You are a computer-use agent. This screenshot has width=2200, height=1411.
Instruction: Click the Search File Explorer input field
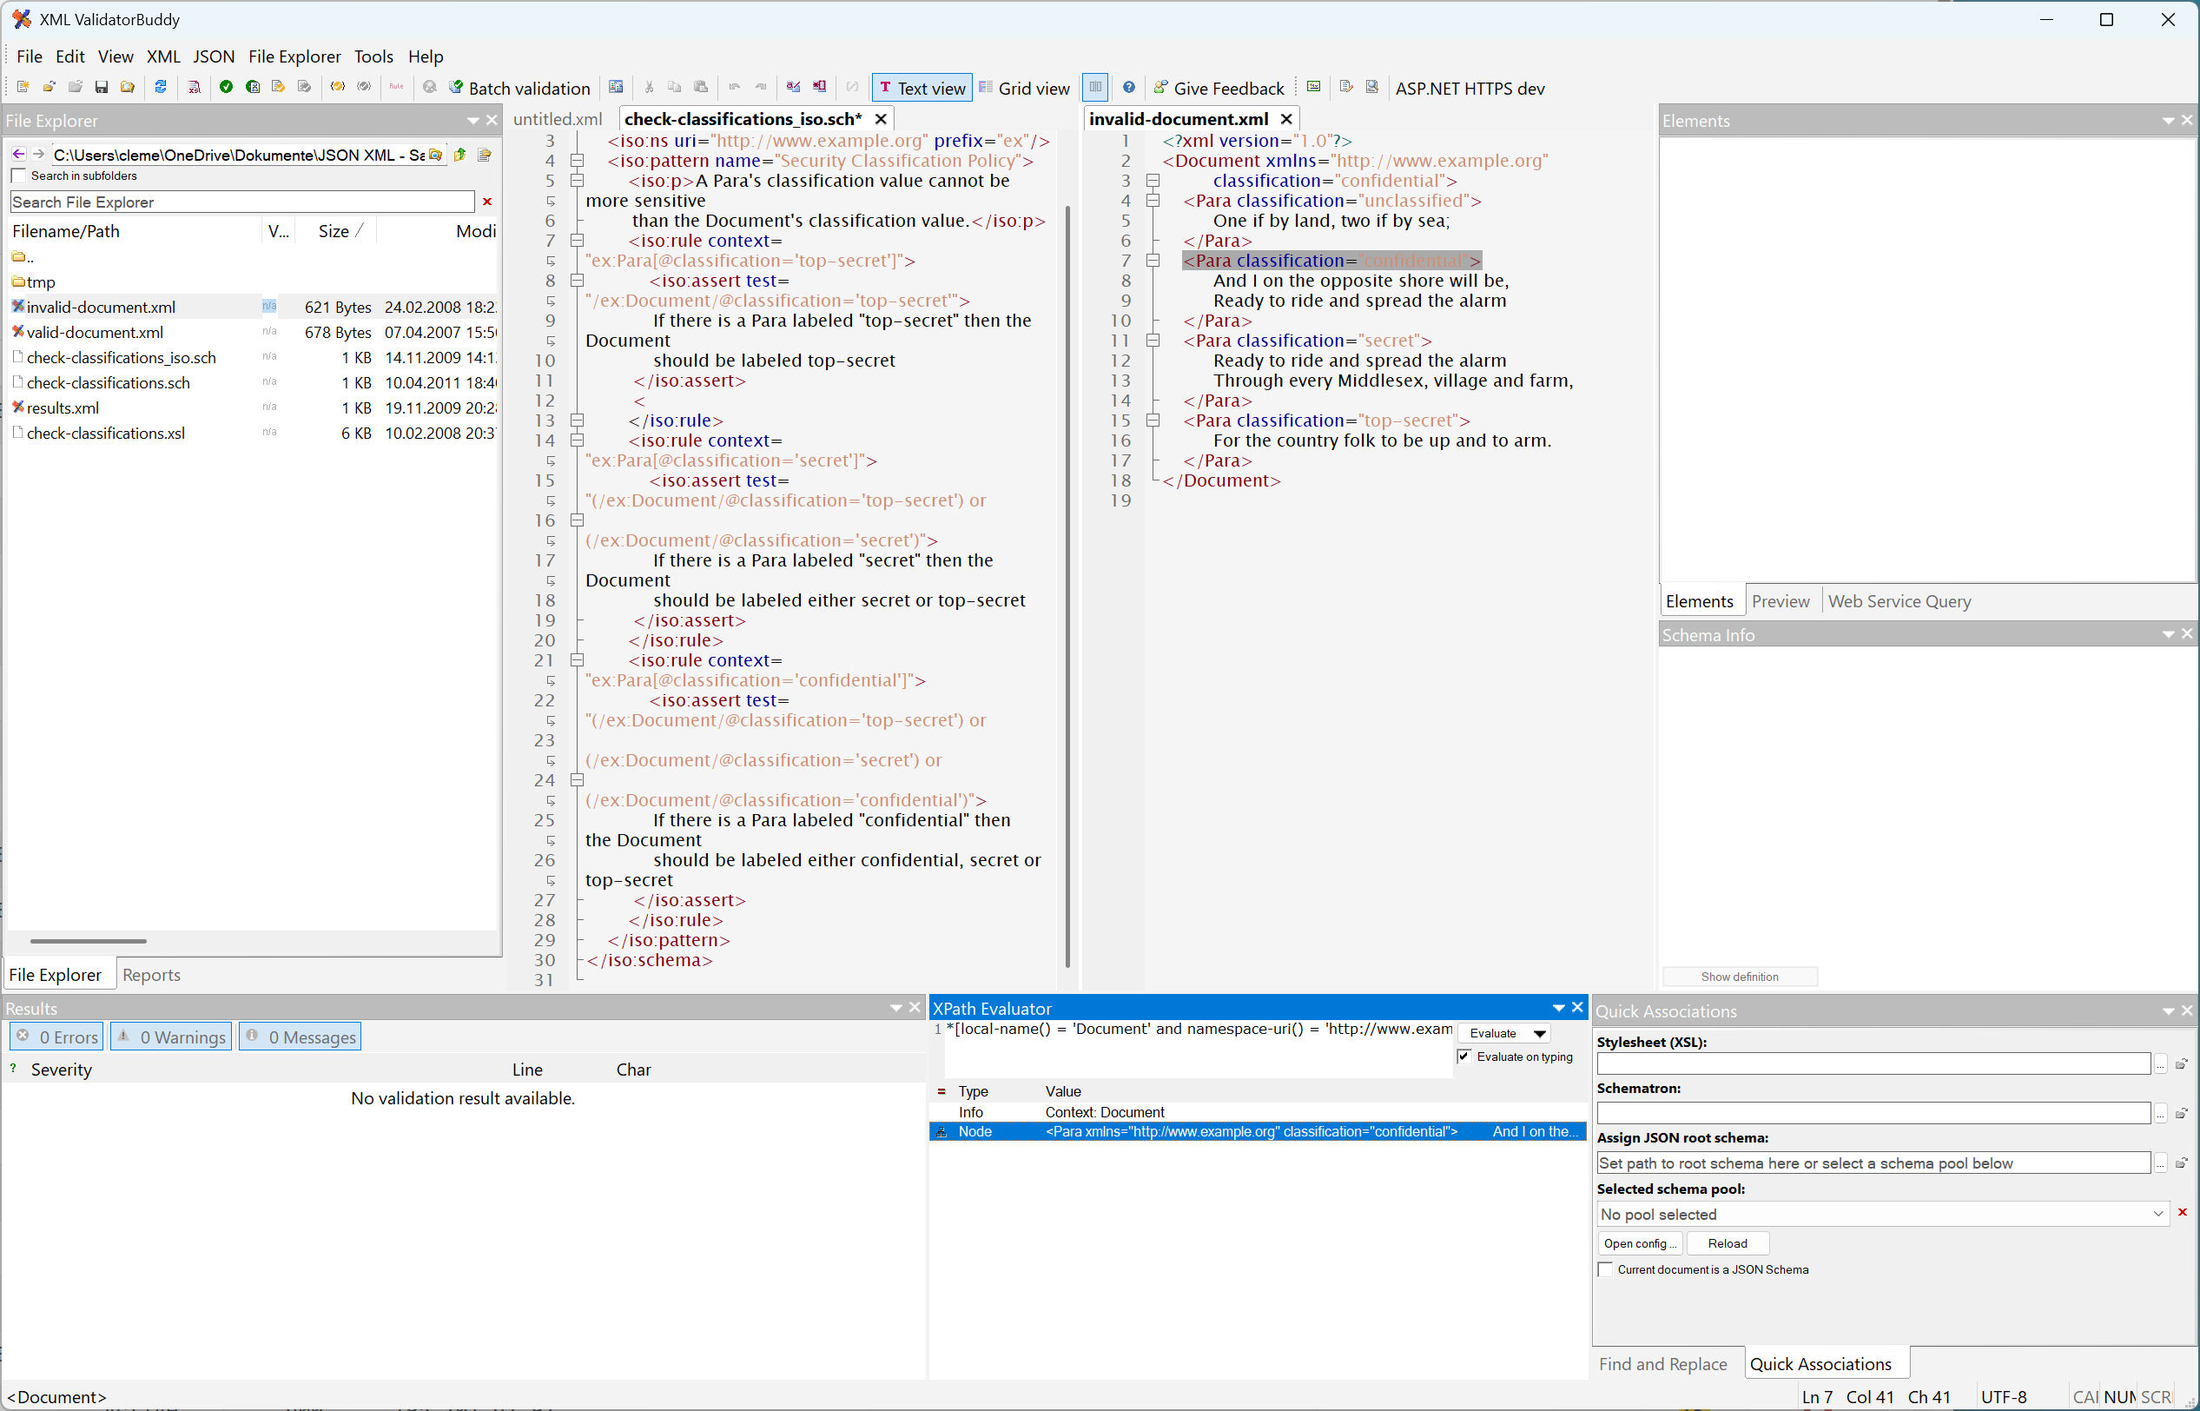click(242, 202)
